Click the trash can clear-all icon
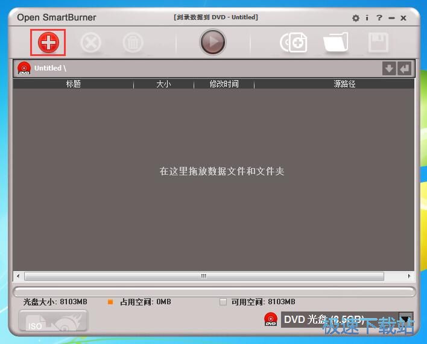Image resolution: width=427 pixels, height=344 pixels. coord(133,42)
